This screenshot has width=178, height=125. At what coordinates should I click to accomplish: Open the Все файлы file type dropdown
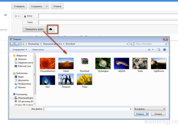tap(150, 109)
